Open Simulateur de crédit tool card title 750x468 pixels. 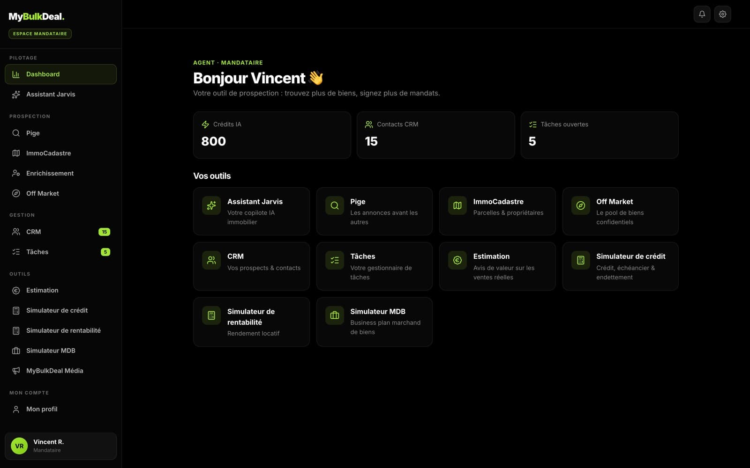[x=630, y=256]
